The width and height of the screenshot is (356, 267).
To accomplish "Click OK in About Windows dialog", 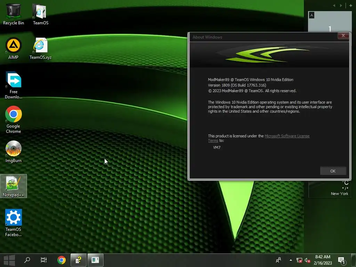I will point(333,171).
